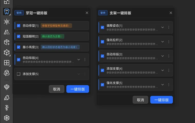Uncheck the 自动修复[1] checkbox
The height and width of the screenshot is (123, 195).
tap(19, 26)
